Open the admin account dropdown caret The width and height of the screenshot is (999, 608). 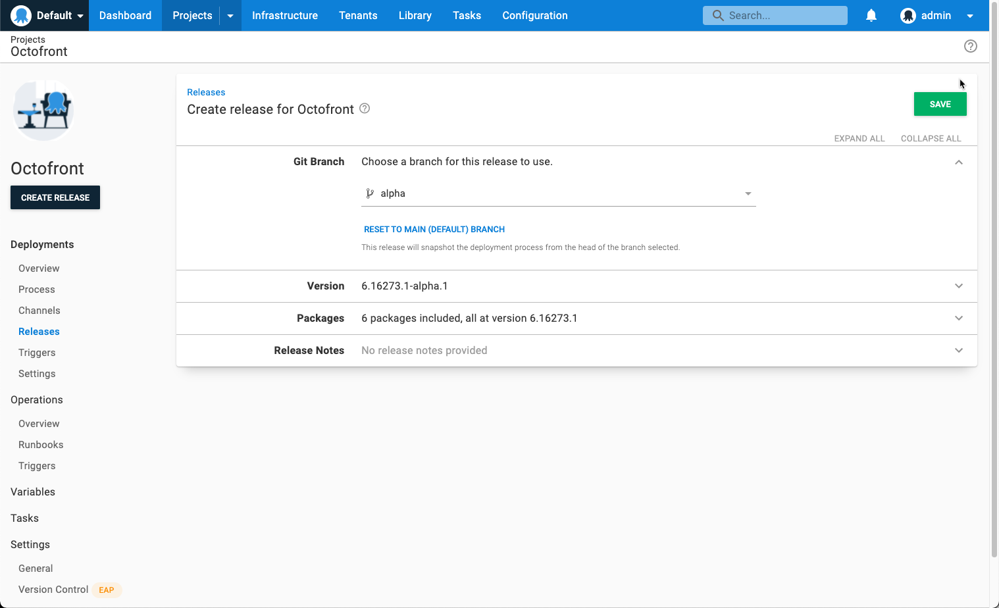[970, 15]
